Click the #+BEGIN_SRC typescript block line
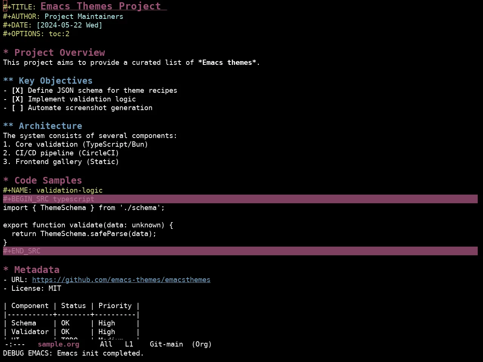 [x=240, y=199]
